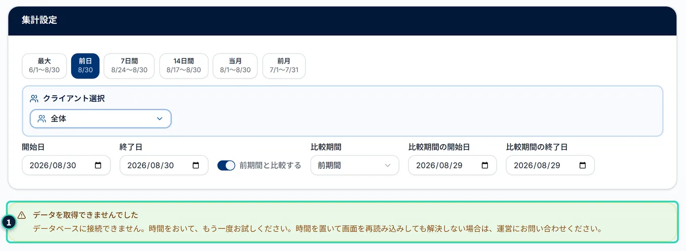Click the people icon inside 全体 dropdown

42,119
